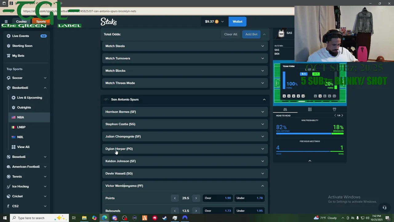Go to next head-to-head stat page
Screen dimensions: 394x222
[x=342, y=115]
